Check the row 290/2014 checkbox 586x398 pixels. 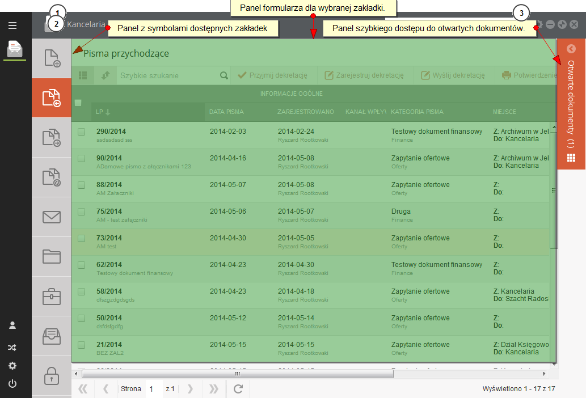click(x=82, y=132)
